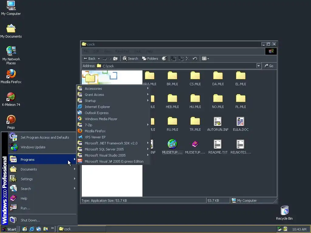The height and width of the screenshot is (233, 311).
Task: Open My Computer desktop icon
Action: 11,8
